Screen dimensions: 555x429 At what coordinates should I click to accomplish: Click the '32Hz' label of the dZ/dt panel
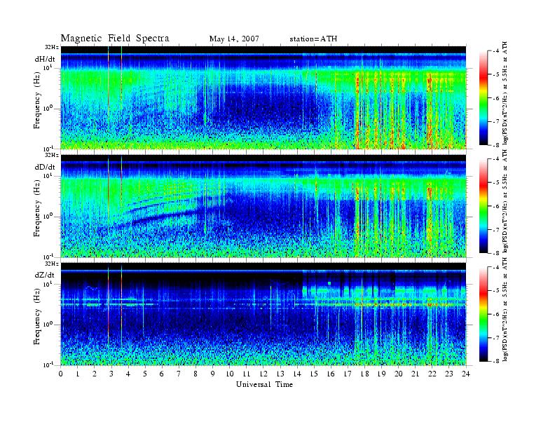click(x=52, y=264)
